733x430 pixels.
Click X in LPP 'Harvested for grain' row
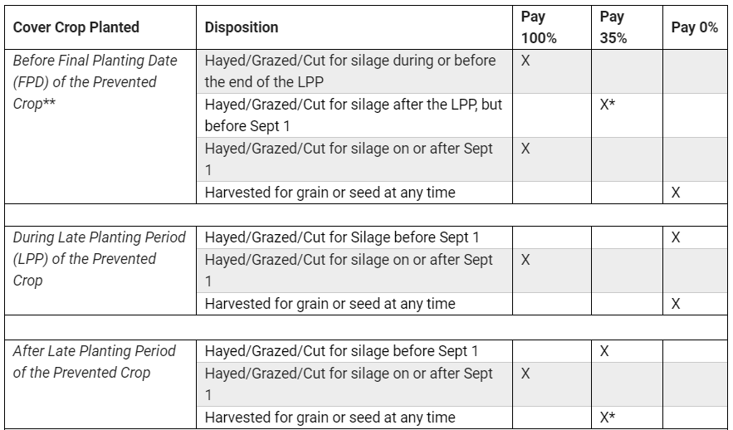pyautogui.click(x=676, y=304)
